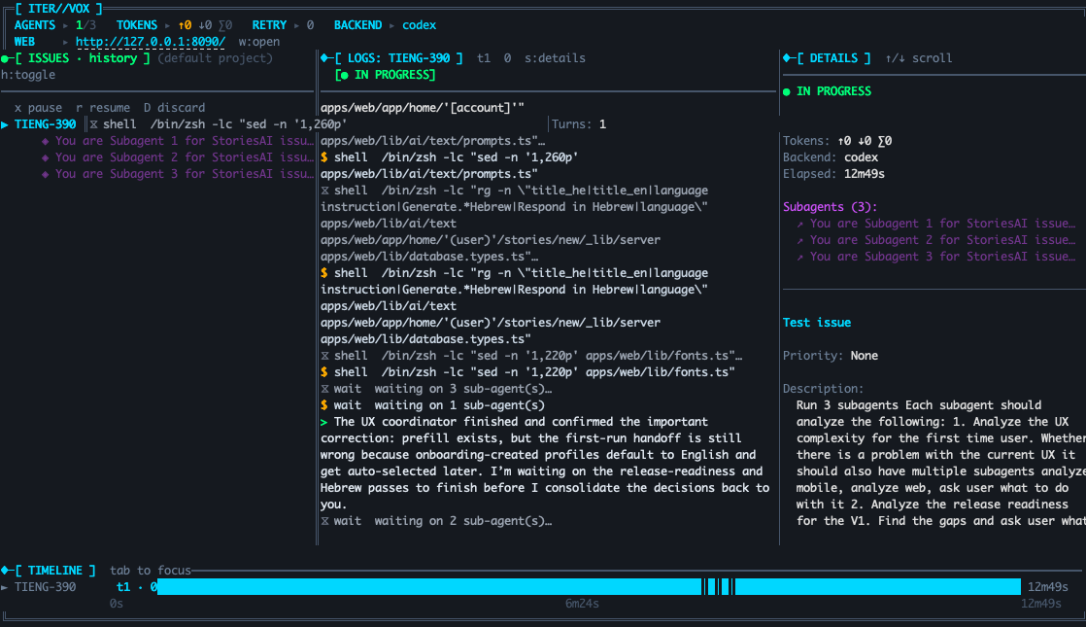This screenshot has height=627, width=1086.
Task: Click the arrow icon before Subagent 1 in Details
Action: [798, 224]
